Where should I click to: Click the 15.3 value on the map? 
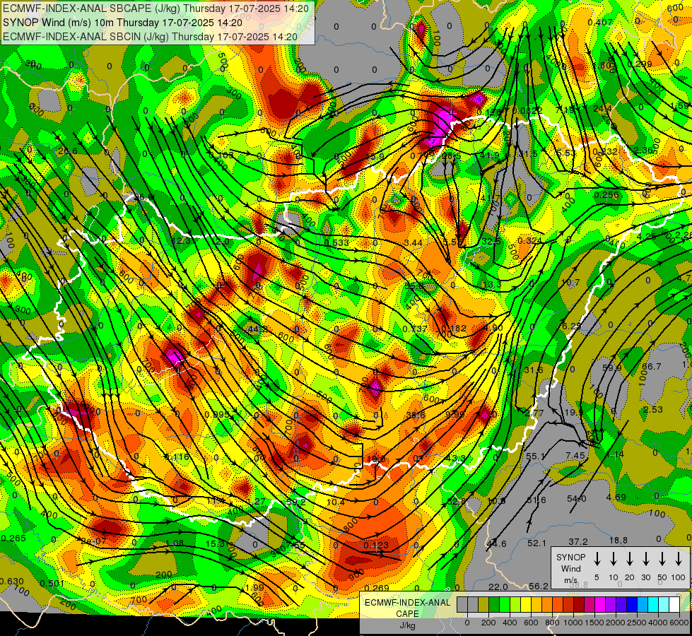[216, 543]
